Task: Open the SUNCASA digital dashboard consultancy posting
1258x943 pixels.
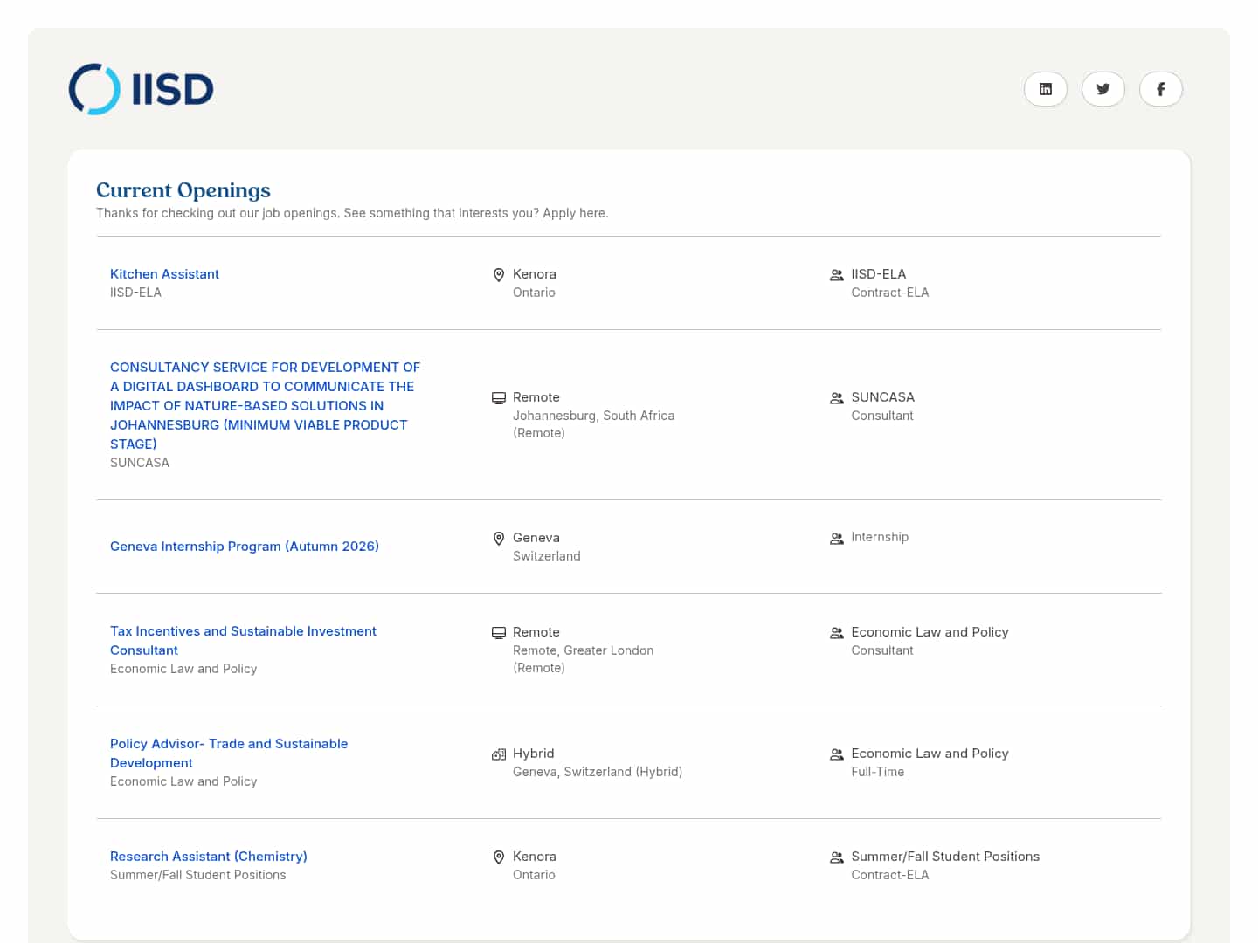Action: coord(265,405)
